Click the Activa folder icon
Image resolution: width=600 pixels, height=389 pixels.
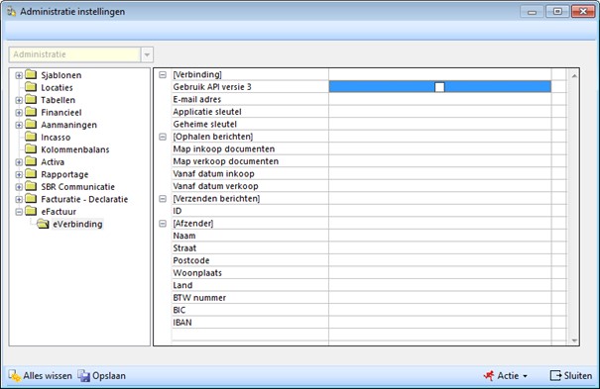pyautogui.click(x=31, y=161)
